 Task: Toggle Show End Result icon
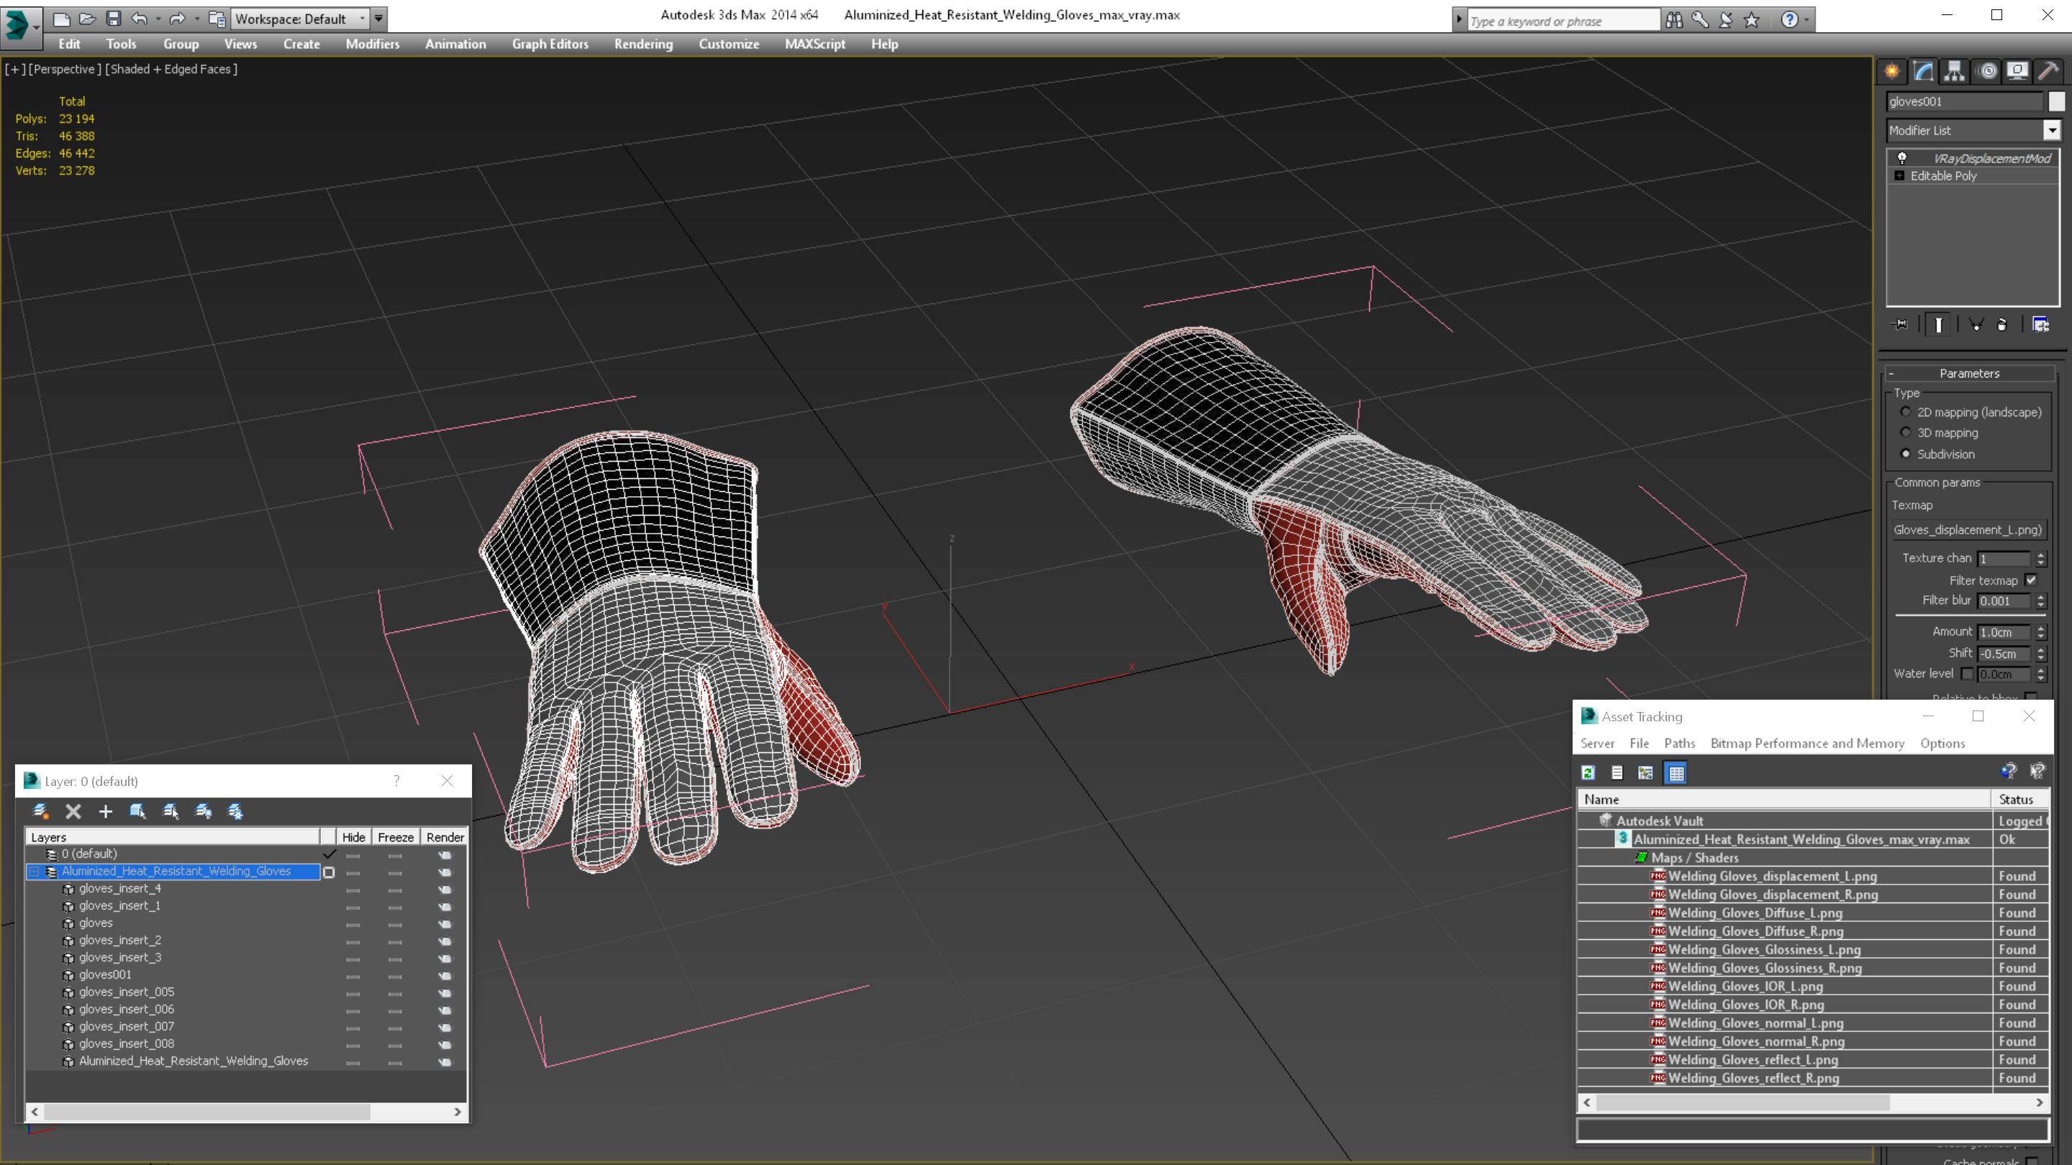(x=1940, y=325)
